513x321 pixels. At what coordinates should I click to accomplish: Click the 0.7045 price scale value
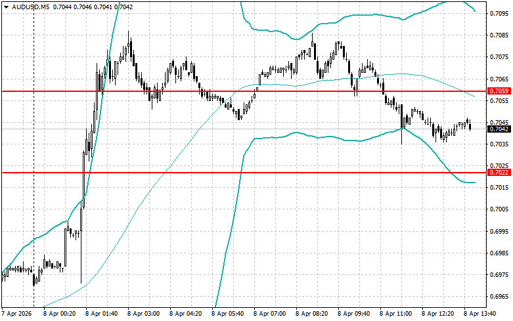click(499, 122)
